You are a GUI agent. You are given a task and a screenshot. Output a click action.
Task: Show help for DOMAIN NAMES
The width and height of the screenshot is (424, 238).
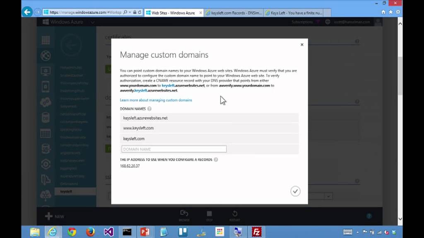(149, 109)
